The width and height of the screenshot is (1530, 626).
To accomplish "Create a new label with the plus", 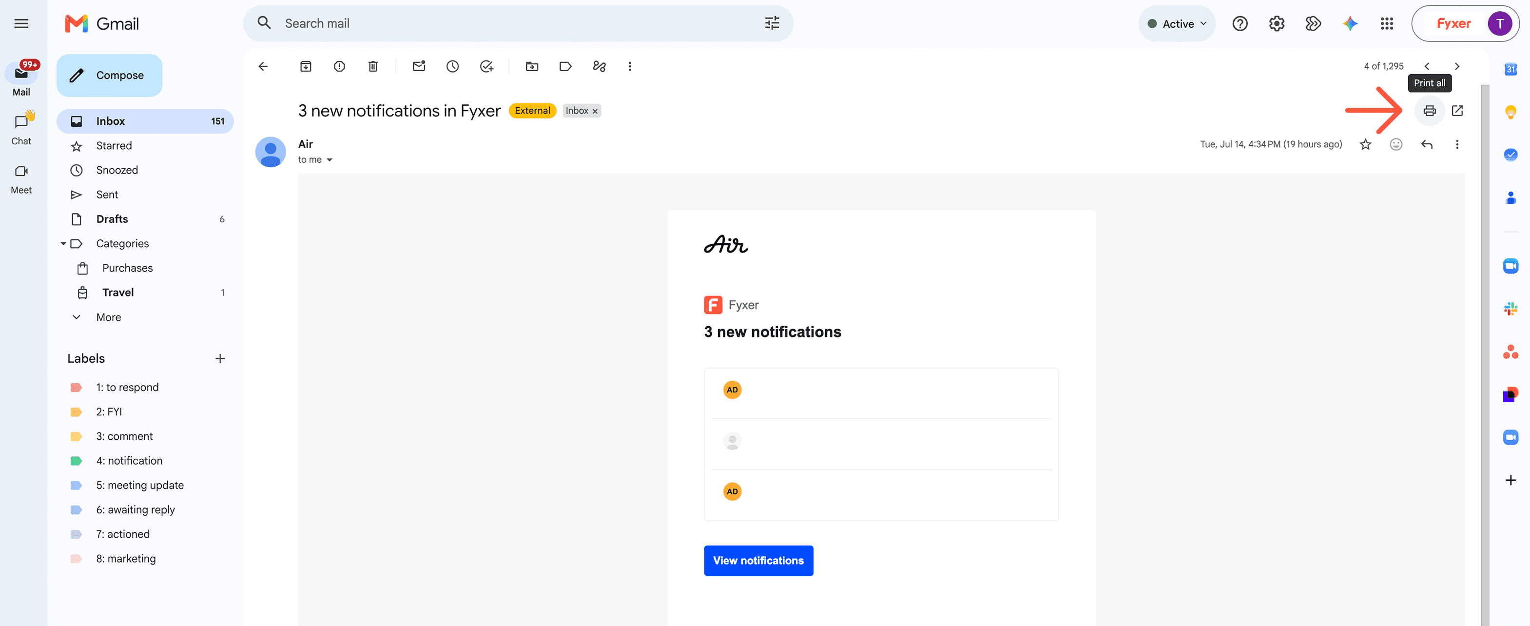I will click(220, 359).
